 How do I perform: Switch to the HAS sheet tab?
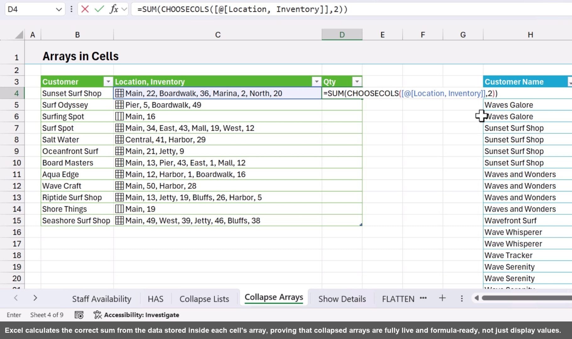pos(155,299)
